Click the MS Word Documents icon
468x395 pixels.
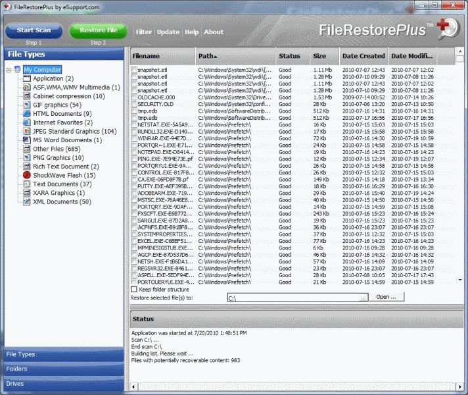point(27,140)
